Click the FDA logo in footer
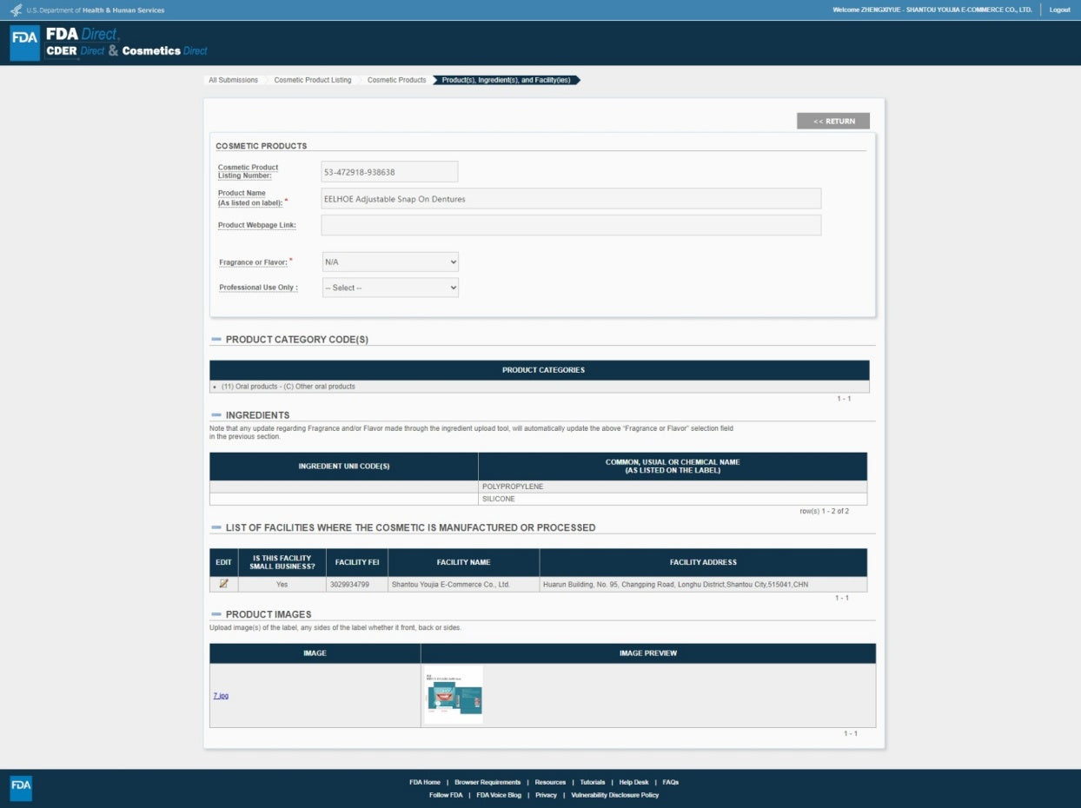The image size is (1081, 808). (x=21, y=787)
